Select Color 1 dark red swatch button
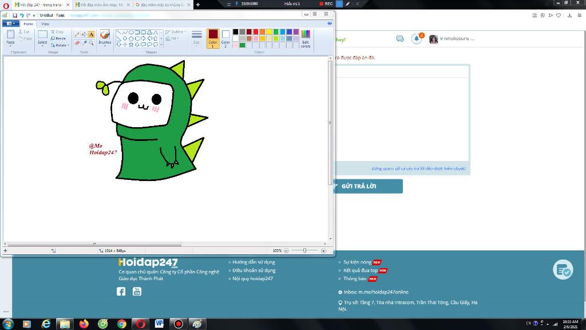Screen dimensions: 586x330 [213, 37]
